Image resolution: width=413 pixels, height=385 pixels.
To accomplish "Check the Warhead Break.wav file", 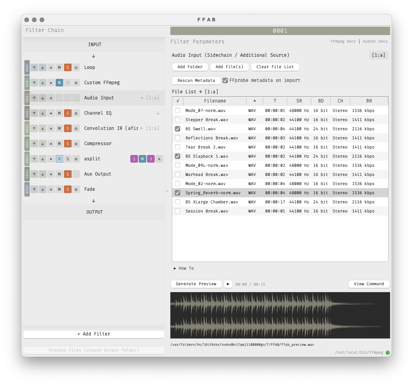I will pos(178,174).
